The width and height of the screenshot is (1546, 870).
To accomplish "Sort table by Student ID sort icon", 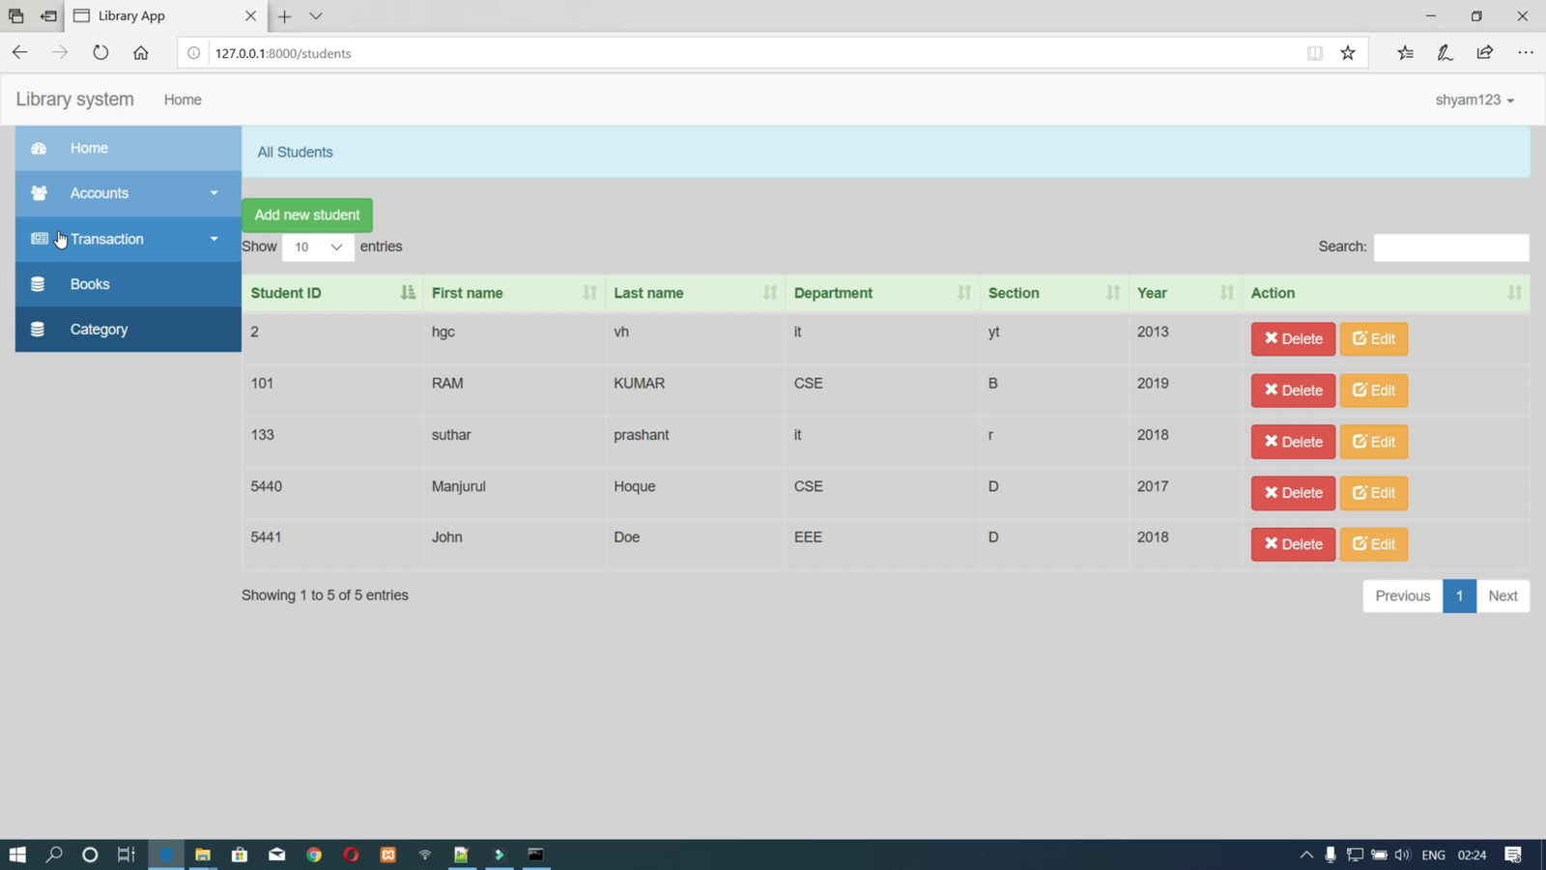I will point(408,293).
